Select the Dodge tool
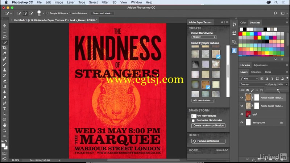The image size is (290, 163). 4,97
